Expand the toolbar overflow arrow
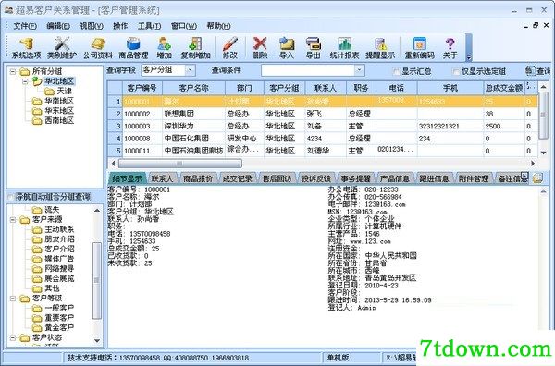The height and width of the screenshot is (366, 555). point(469,57)
